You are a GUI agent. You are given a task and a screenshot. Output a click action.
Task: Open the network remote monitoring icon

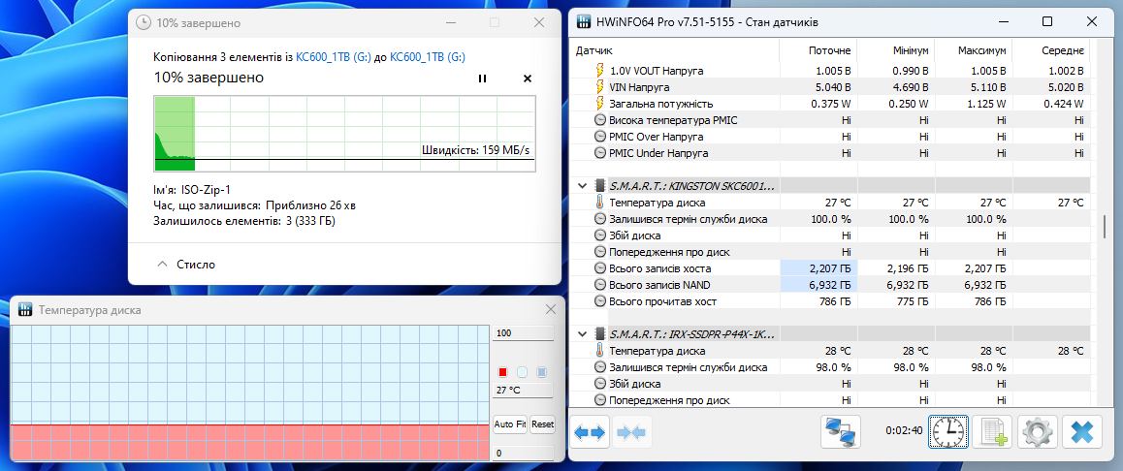pyautogui.click(x=840, y=432)
